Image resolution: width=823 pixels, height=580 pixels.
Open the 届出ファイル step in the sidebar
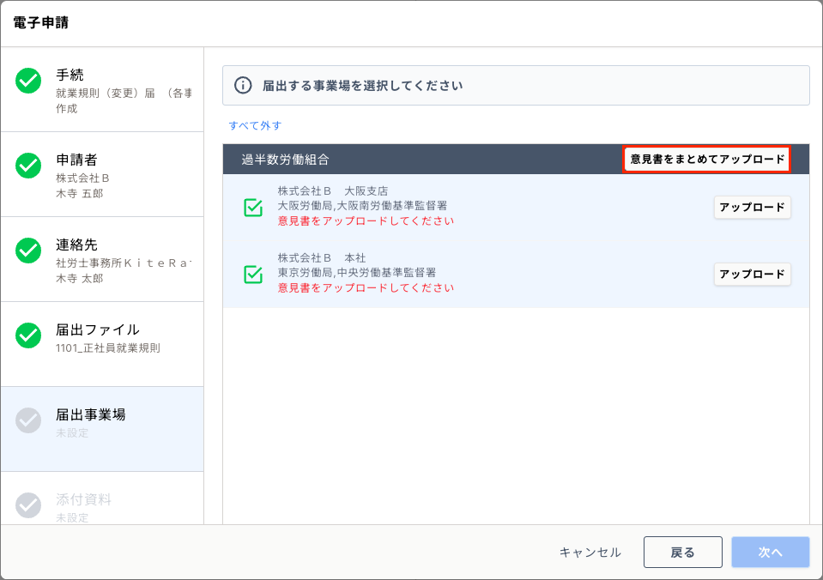tap(102, 345)
